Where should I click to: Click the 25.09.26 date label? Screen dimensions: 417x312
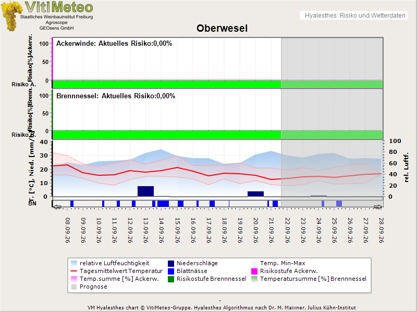pyautogui.click(x=334, y=230)
